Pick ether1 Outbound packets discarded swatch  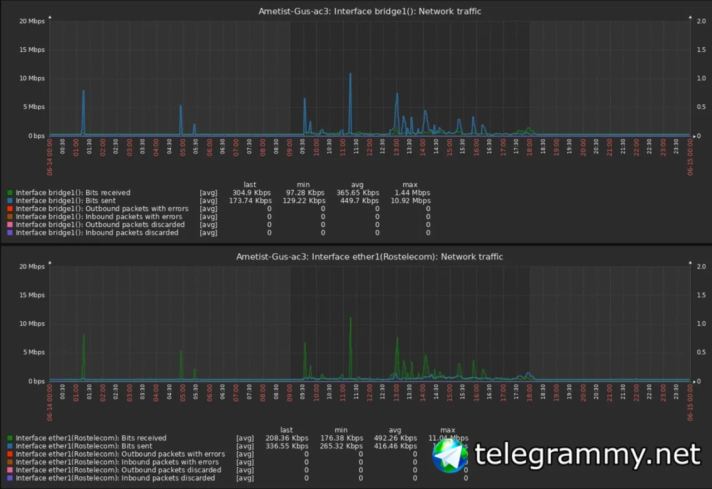11,470
